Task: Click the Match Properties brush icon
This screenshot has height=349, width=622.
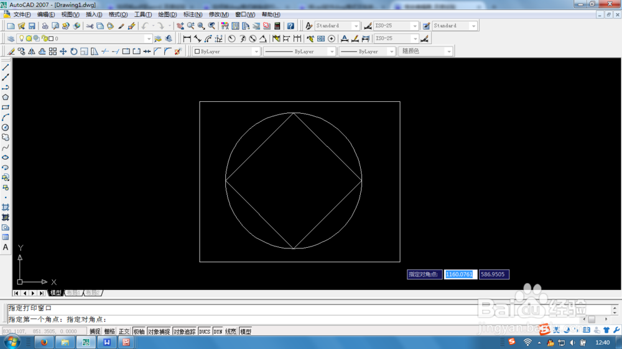Action: 121,25
